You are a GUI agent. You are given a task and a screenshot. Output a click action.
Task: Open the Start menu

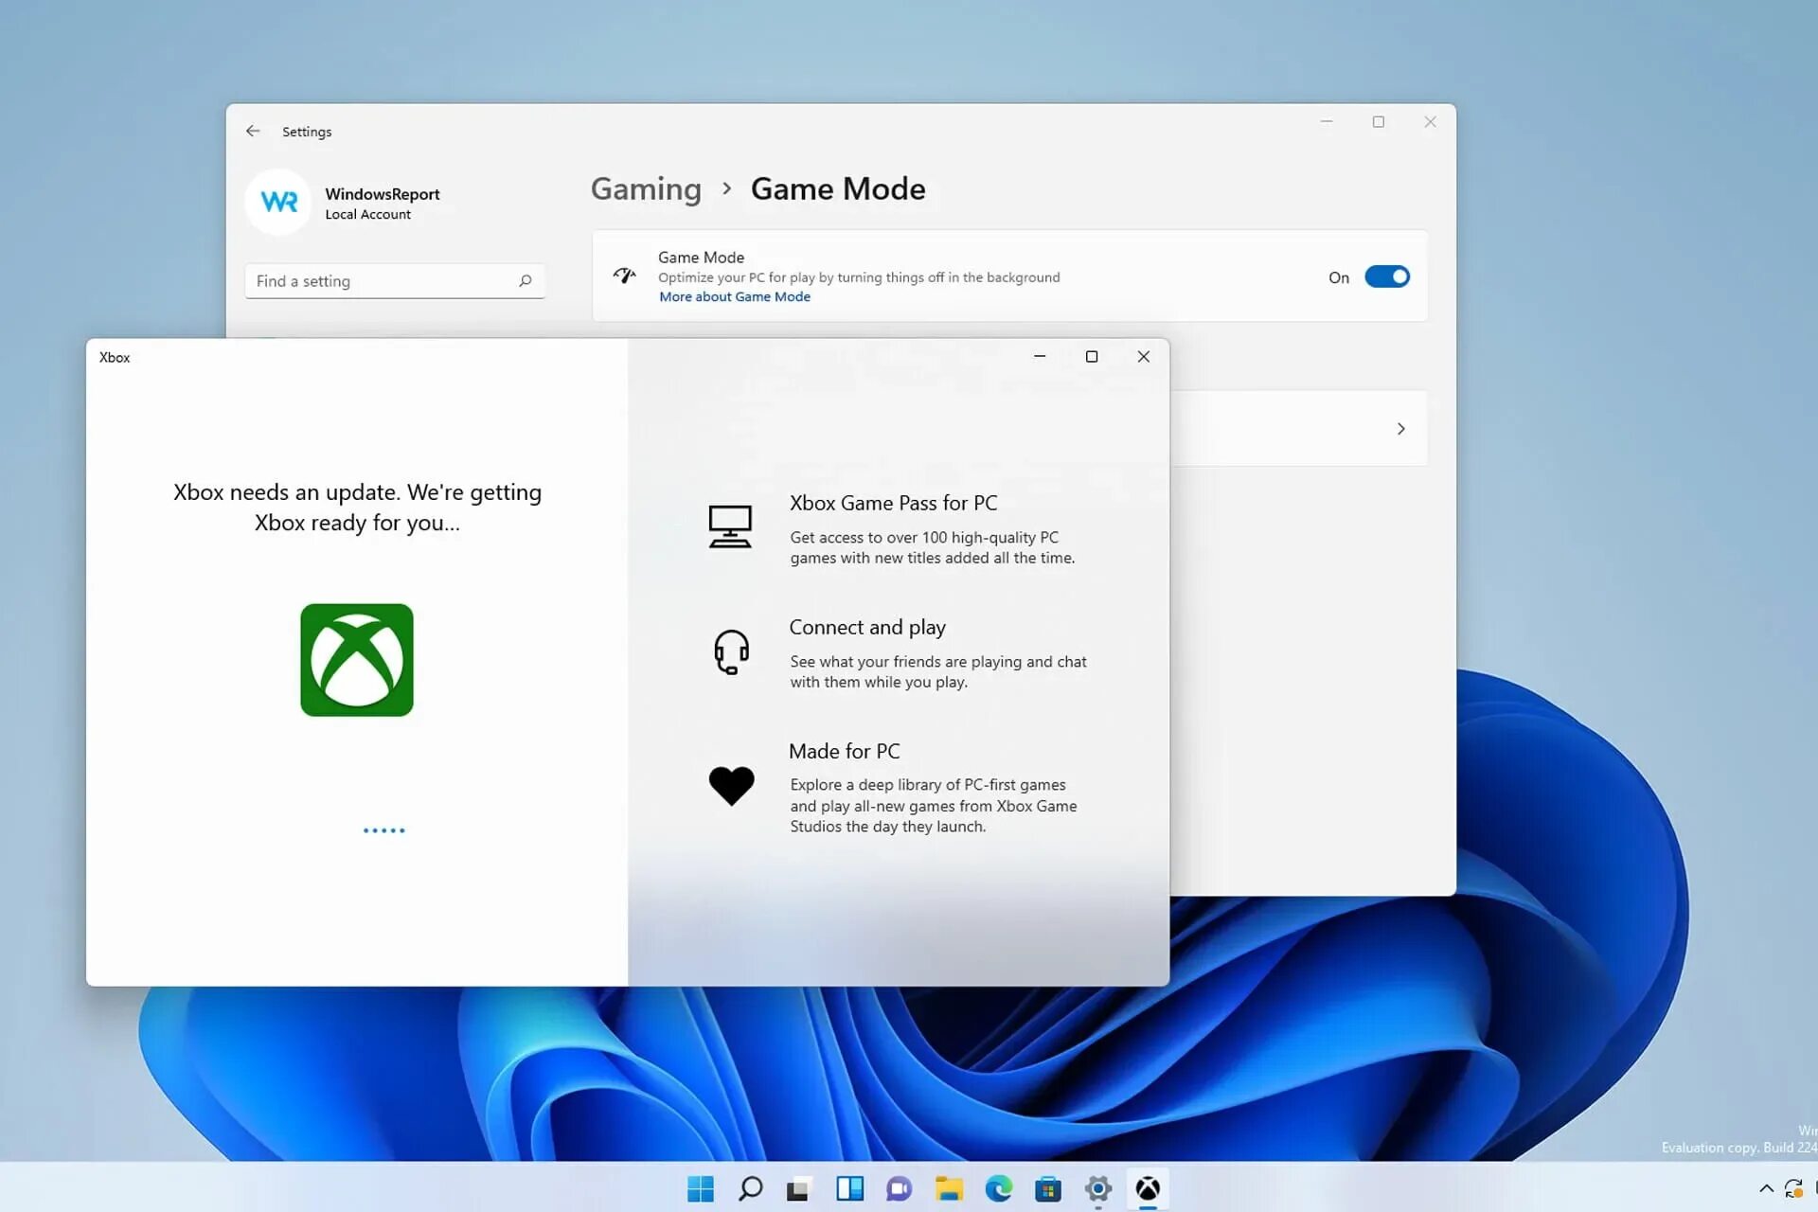coord(701,1188)
